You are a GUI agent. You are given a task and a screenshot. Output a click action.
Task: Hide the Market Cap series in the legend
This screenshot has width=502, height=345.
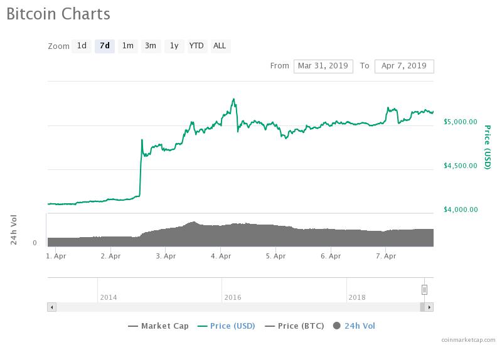157,326
